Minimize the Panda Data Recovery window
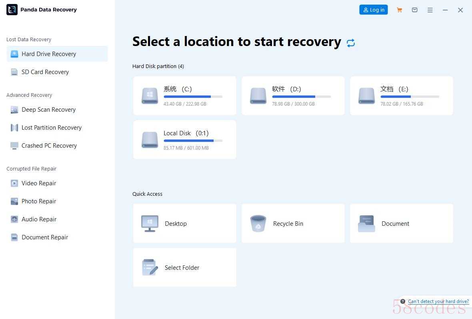Screen dimensions: 472x319 point(445,10)
